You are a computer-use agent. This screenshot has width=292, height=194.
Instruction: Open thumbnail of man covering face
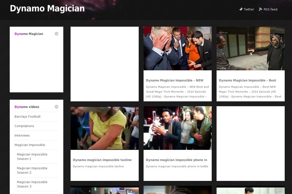click(178, 48)
